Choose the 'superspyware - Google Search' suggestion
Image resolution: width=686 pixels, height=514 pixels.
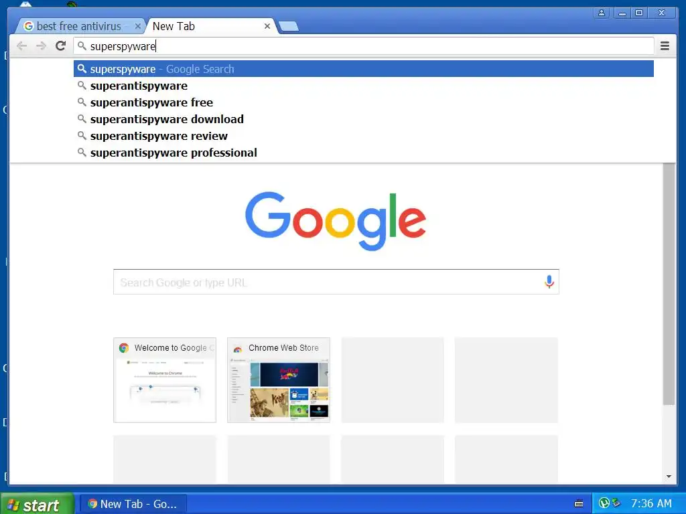pyautogui.click(x=364, y=69)
